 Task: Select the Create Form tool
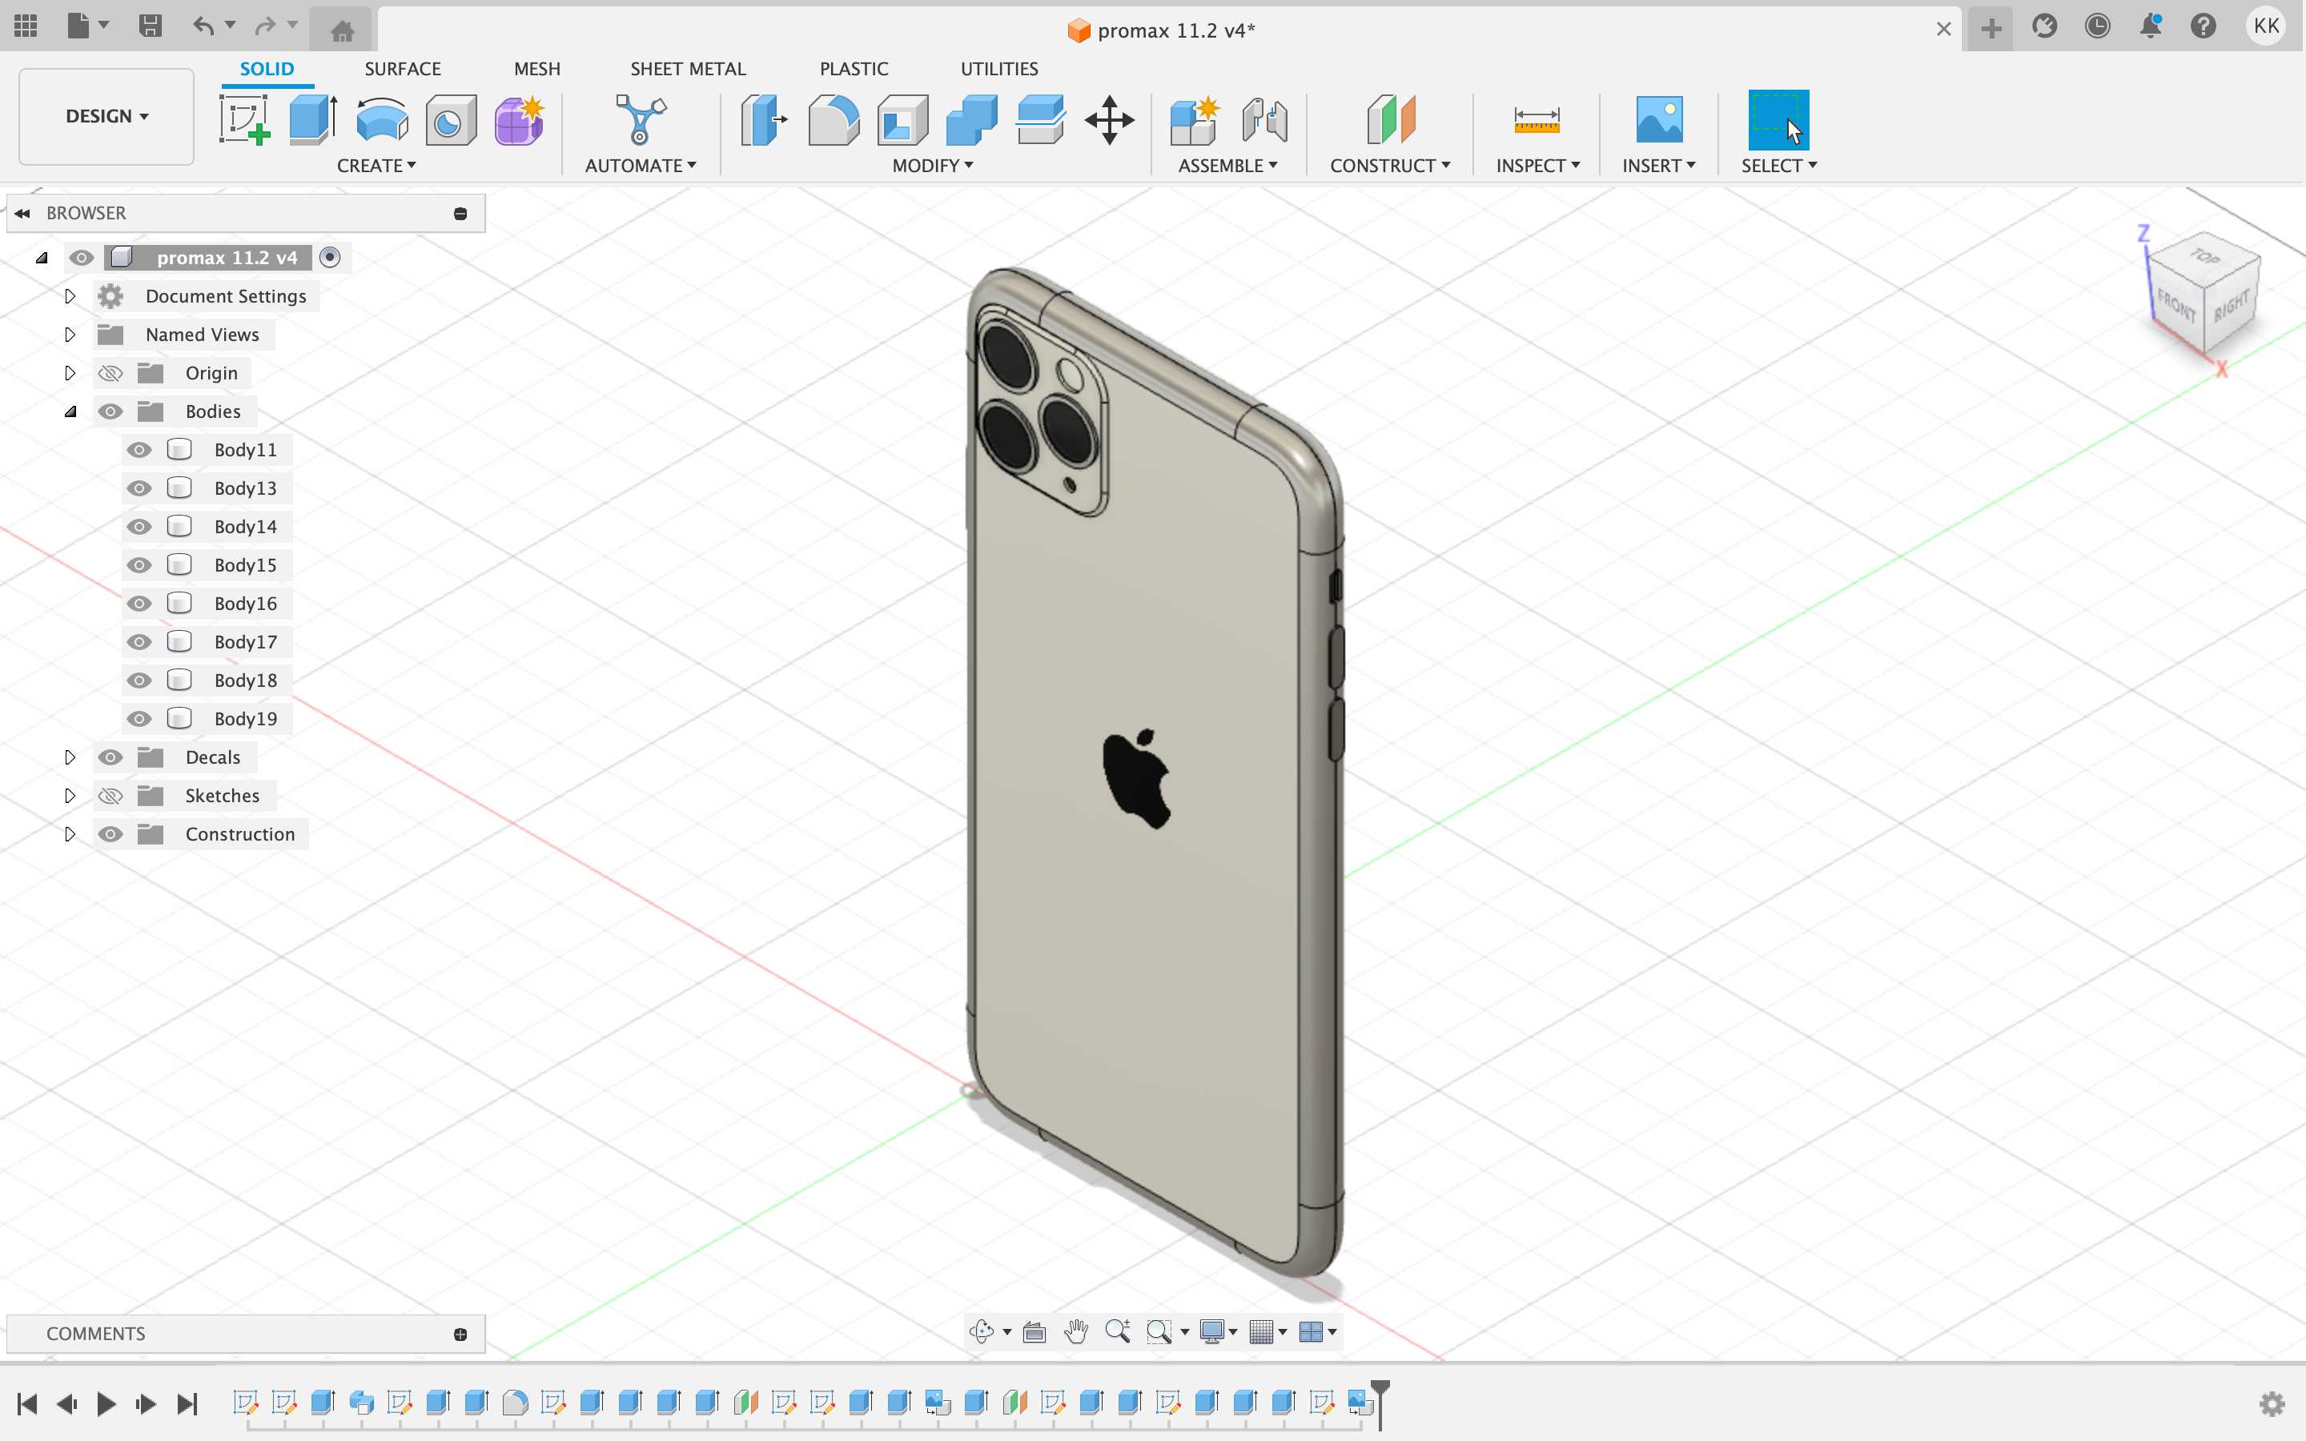pyautogui.click(x=520, y=120)
